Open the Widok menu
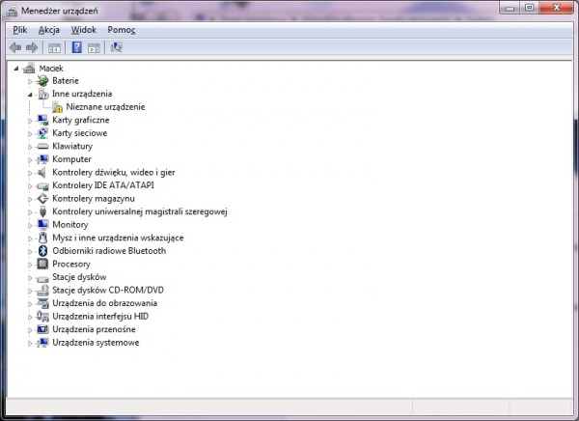The height and width of the screenshot is (421, 579). click(84, 30)
